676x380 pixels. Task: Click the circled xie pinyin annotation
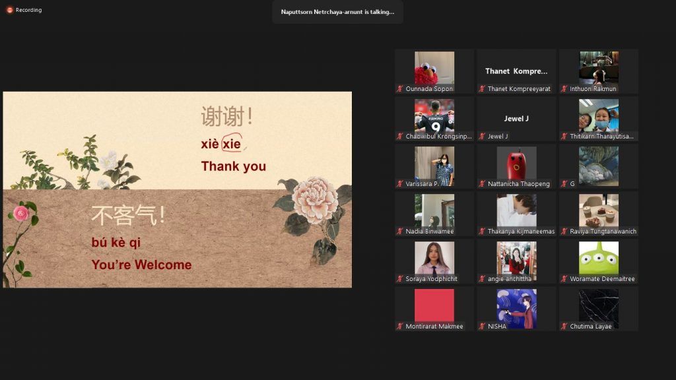point(232,143)
